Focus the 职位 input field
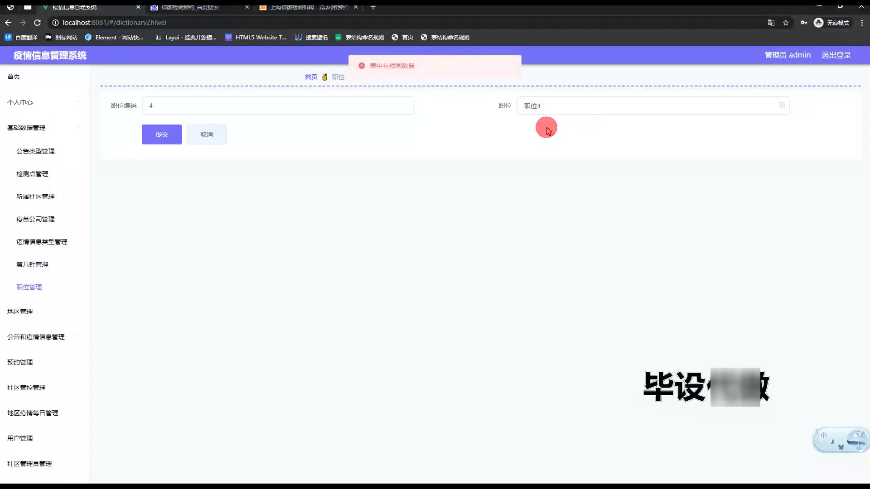 (x=653, y=105)
